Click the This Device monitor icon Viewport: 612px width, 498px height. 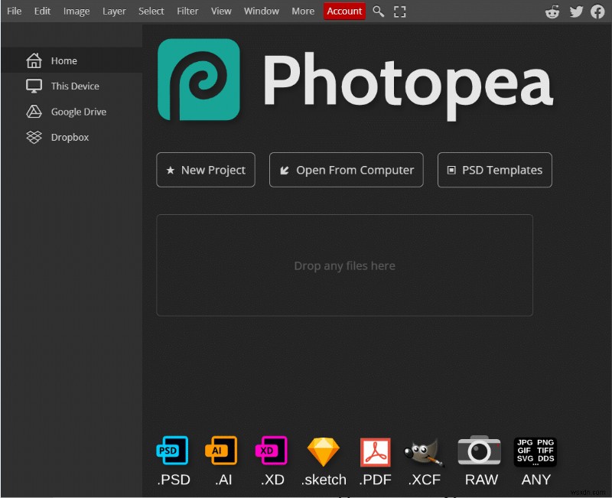[x=34, y=86]
